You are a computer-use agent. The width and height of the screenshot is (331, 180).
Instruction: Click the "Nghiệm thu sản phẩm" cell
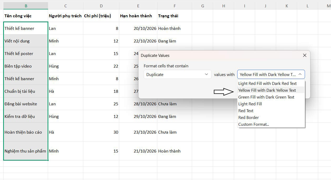click(26, 151)
